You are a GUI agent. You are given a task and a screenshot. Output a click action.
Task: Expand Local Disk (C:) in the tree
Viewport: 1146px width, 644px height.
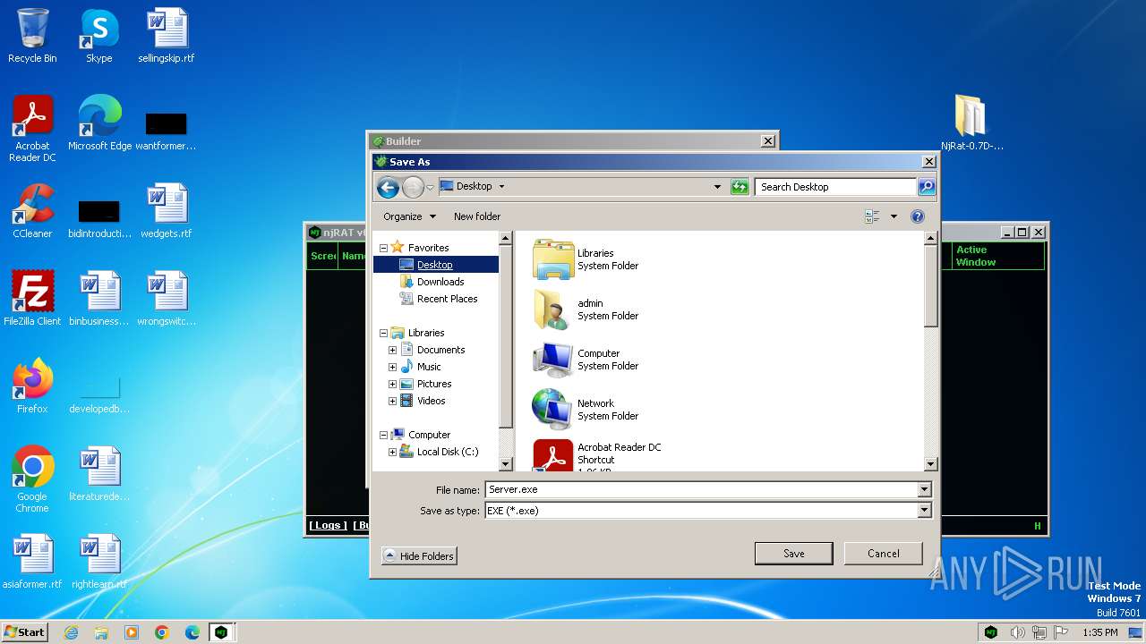click(392, 452)
